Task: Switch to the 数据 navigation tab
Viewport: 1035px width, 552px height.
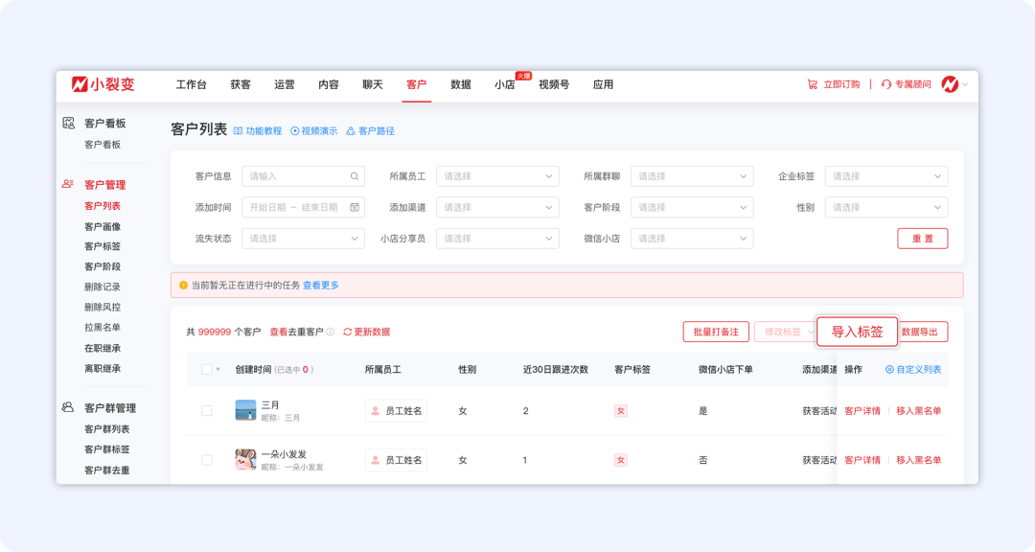Action: pyautogui.click(x=459, y=84)
